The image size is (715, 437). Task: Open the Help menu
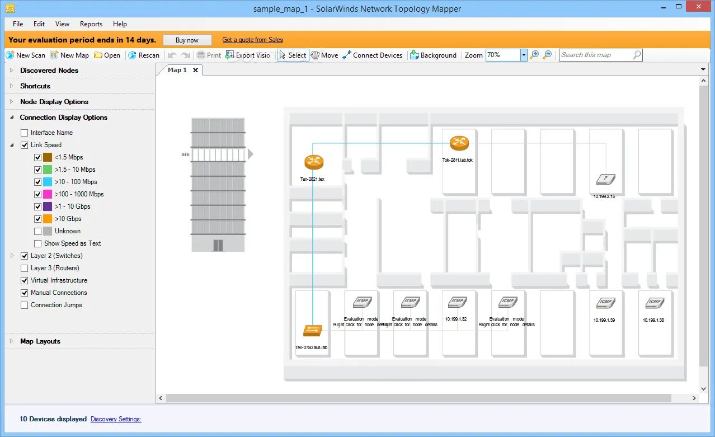click(120, 24)
